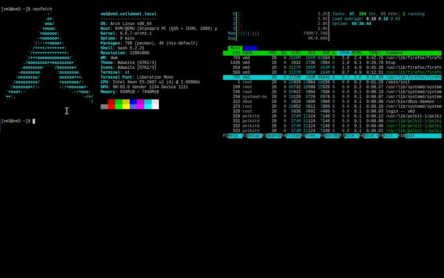This screenshot has height=278, width=444.
Task: Sort by the VIRT column header
Action: [296, 53]
